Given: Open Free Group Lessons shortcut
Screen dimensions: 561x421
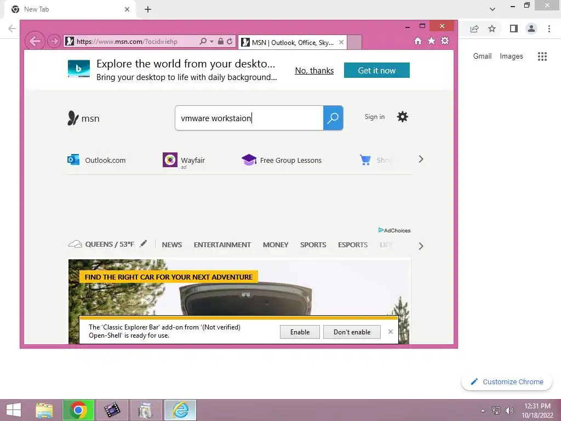Looking at the screenshot, I should (x=282, y=160).
